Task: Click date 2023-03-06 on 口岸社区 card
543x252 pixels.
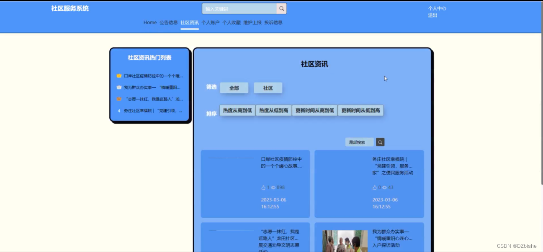Action: click(x=274, y=203)
